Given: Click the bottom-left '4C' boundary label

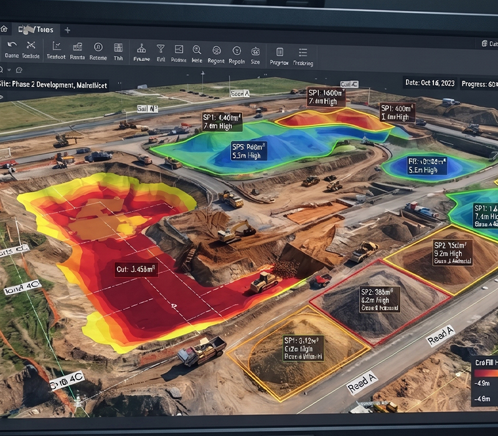Looking at the screenshot, I should 67,381.
